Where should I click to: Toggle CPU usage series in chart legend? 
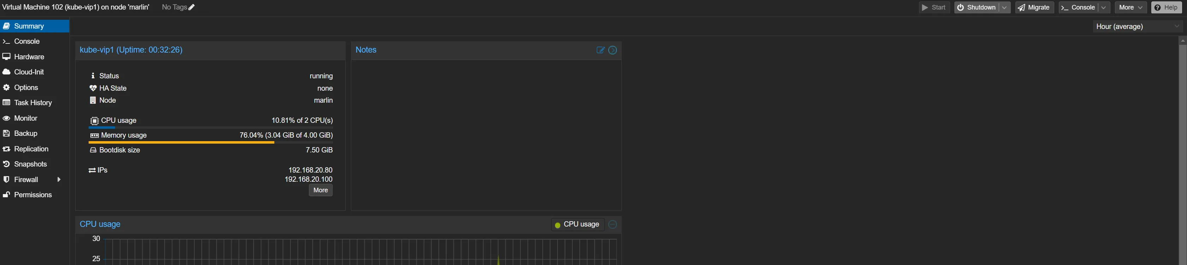(x=577, y=224)
